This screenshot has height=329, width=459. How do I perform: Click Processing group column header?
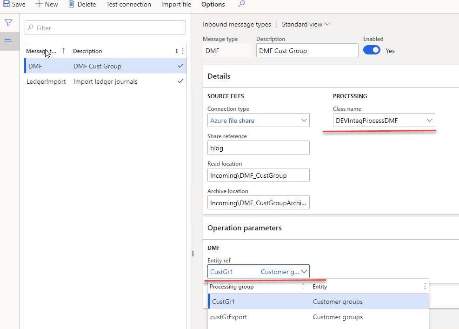pyautogui.click(x=232, y=287)
